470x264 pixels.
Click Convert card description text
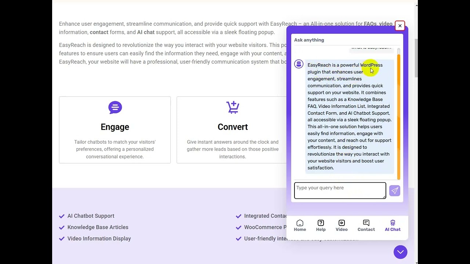click(x=233, y=149)
